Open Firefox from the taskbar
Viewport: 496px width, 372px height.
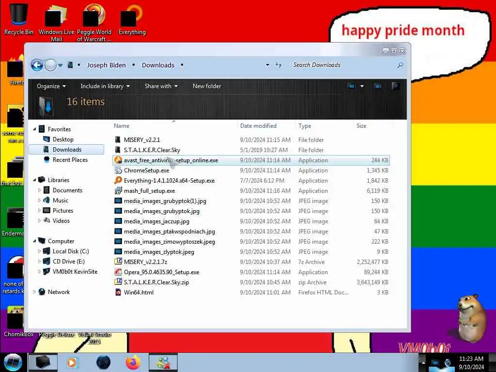point(133,362)
